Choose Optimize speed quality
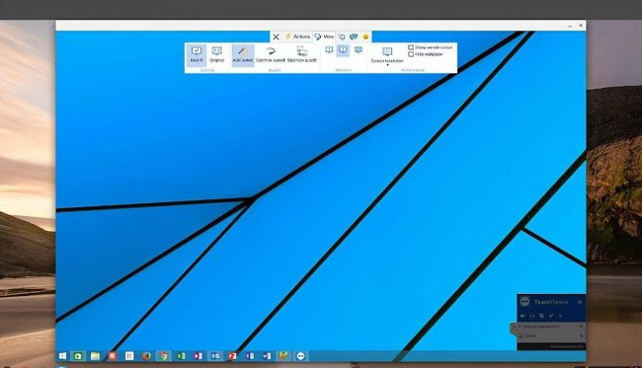 click(x=271, y=55)
